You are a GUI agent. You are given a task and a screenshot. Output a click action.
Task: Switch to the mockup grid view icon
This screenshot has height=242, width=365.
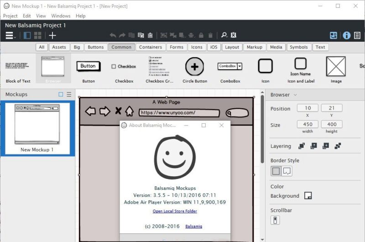[37, 36]
